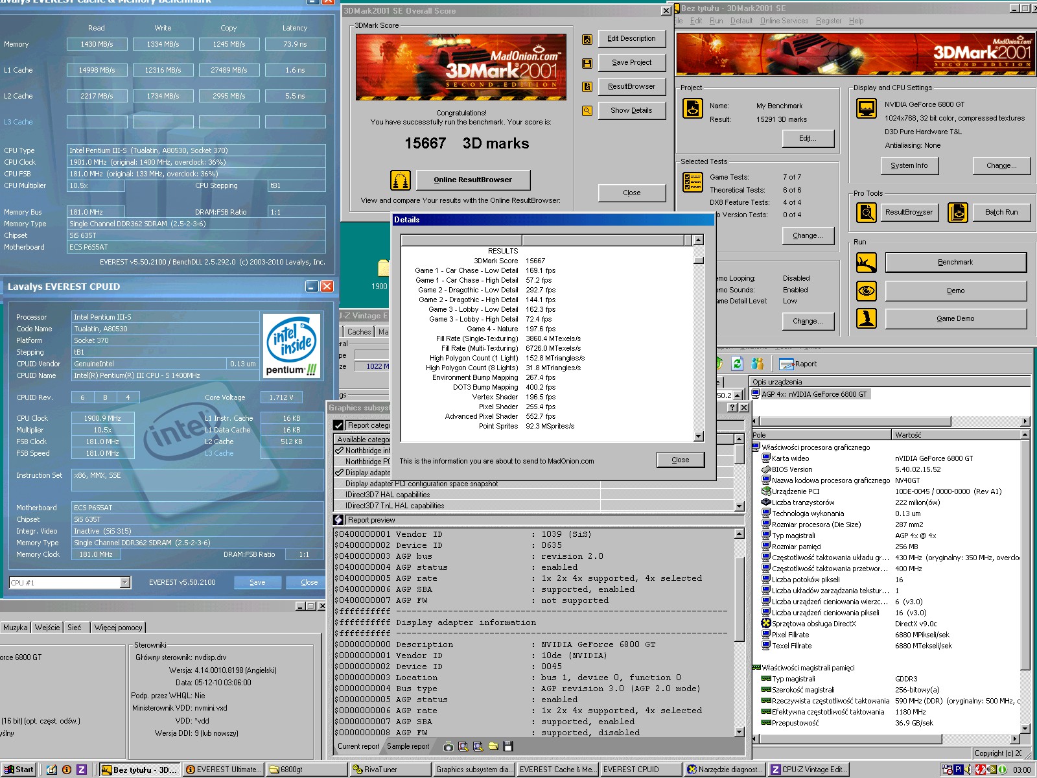Click the purple CPU-Z quick launch icon
Screen dimensions: 1037x778
tap(82, 770)
